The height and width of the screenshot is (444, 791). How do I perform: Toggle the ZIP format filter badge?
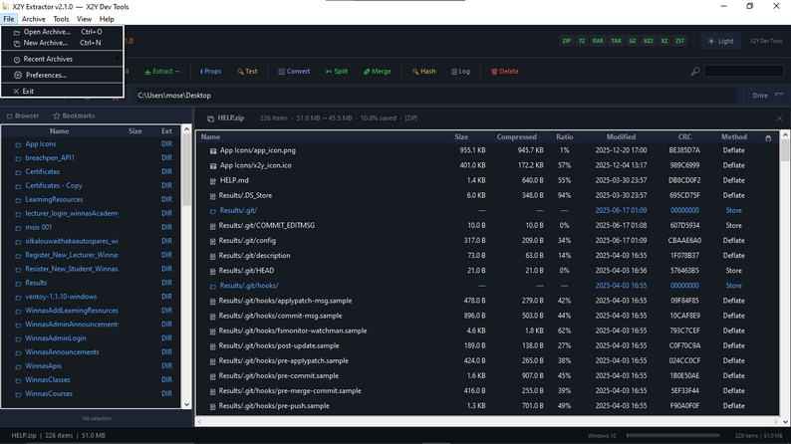coord(567,41)
